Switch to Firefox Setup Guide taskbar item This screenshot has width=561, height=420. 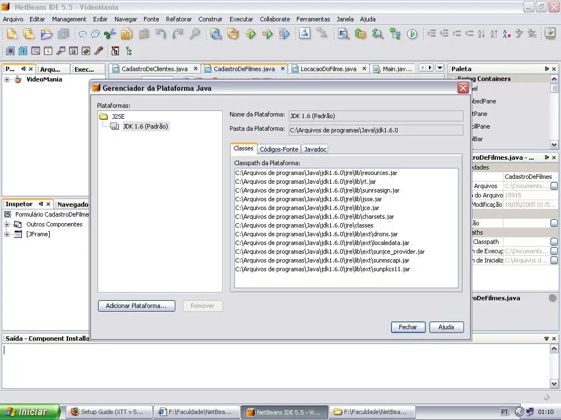click(x=107, y=412)
